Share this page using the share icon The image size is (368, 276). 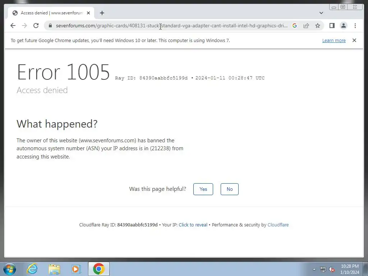point(306,26)
